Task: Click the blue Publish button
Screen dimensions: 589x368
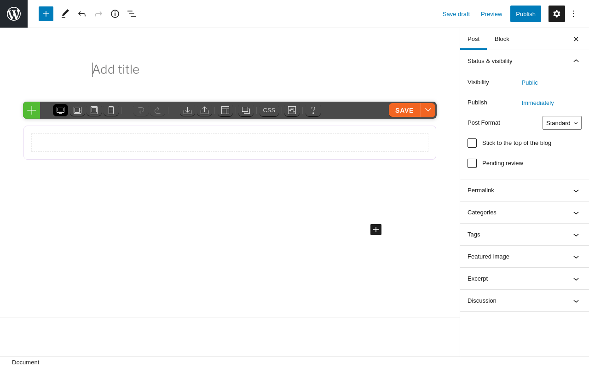Action: [x=525, y=14]
